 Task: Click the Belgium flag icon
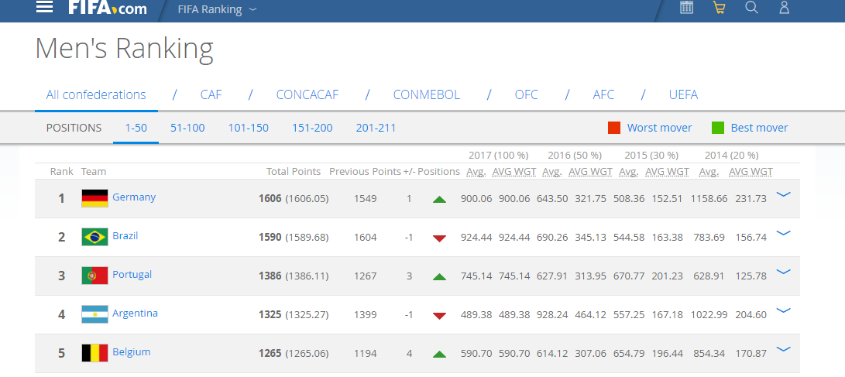point(94,353)
